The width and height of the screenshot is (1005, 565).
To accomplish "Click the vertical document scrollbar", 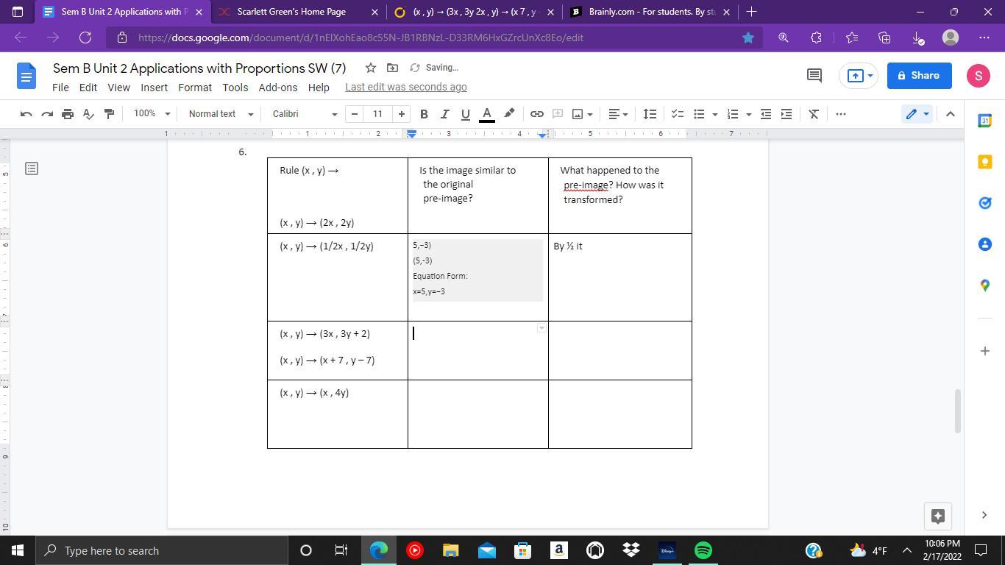I will point(958,411).
